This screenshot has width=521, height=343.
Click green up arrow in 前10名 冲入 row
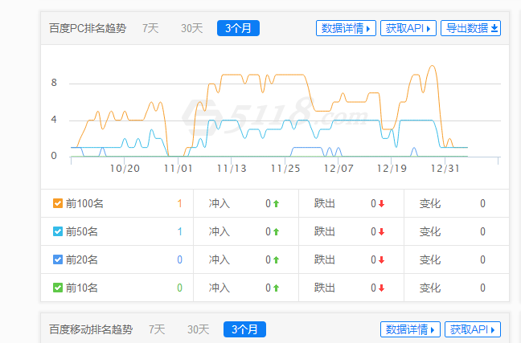coord(276,288)
